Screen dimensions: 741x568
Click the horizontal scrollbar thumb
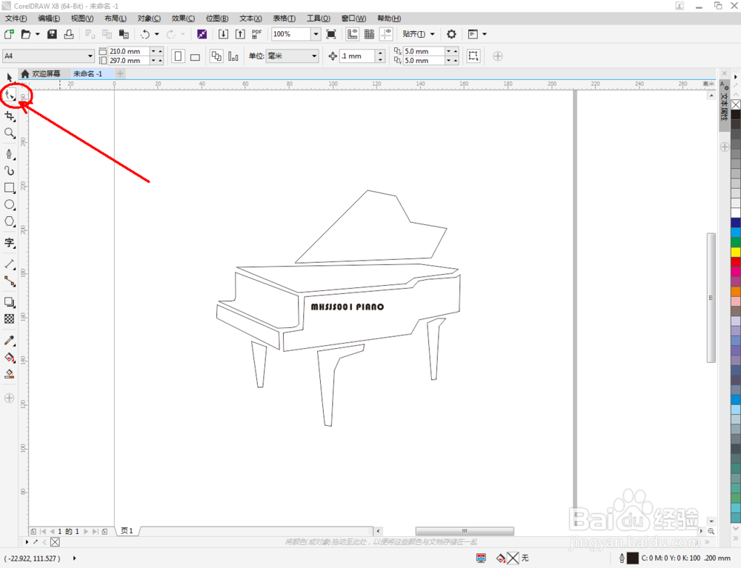pyautogui.click(x=465, y=531)
